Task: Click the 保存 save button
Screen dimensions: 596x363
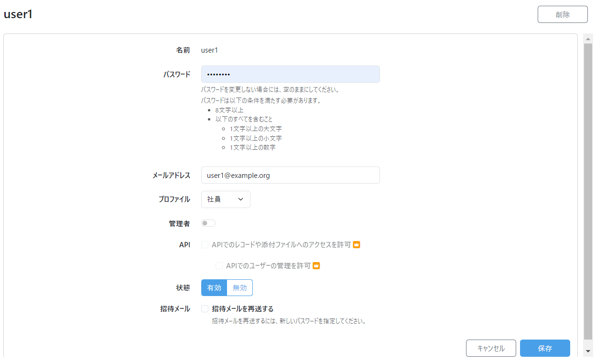Action: pyautogui.click(x=545, y=348)
